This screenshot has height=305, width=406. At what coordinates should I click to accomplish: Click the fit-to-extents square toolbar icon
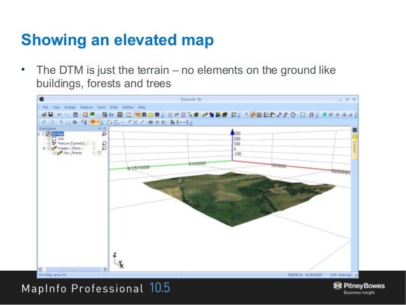(303, 115)
